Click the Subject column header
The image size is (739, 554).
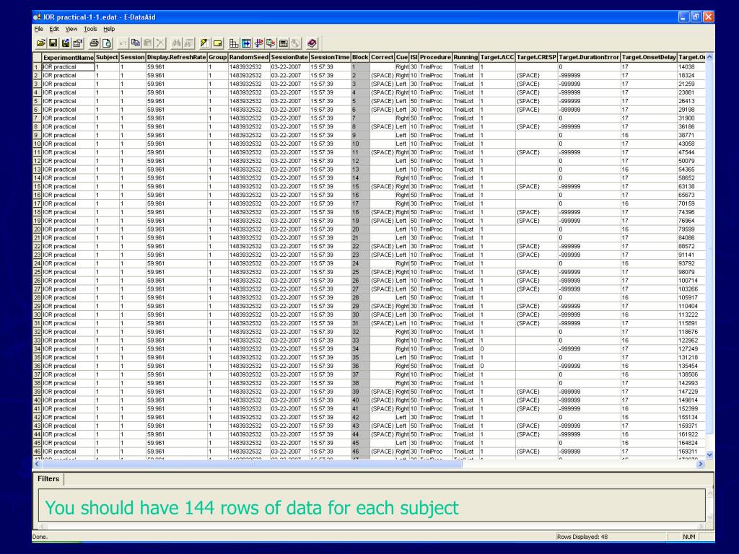pos(107,58)
